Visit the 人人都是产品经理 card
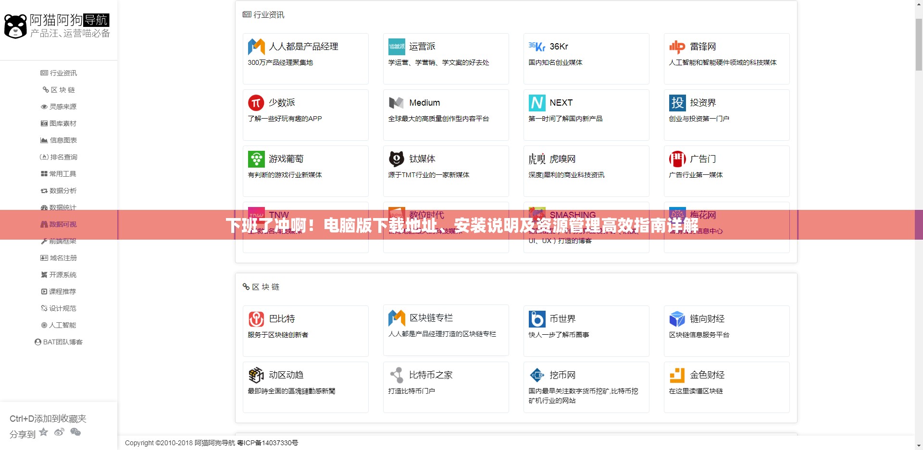Screen dimensions: 923x450 [306, 59]
